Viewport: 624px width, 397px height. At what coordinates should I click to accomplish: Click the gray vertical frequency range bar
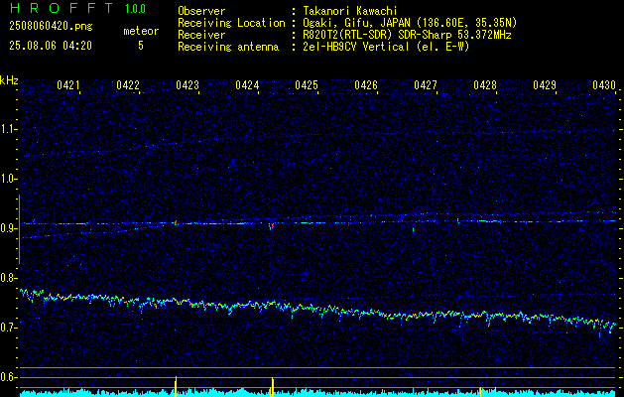point(19,229)
